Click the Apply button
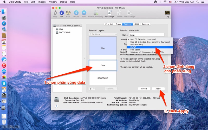The image size is (208, 130). point(158,89)
